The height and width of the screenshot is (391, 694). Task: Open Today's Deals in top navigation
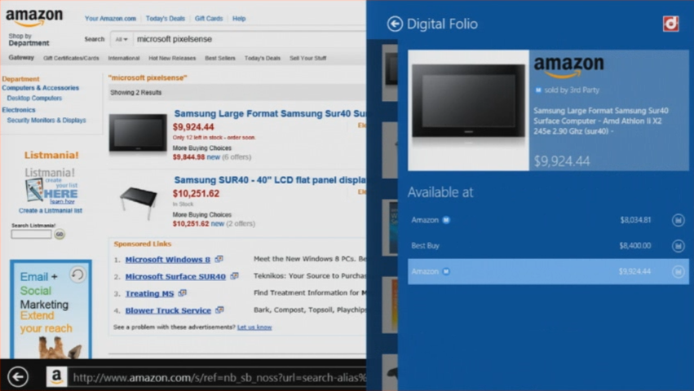coord(165,19)
